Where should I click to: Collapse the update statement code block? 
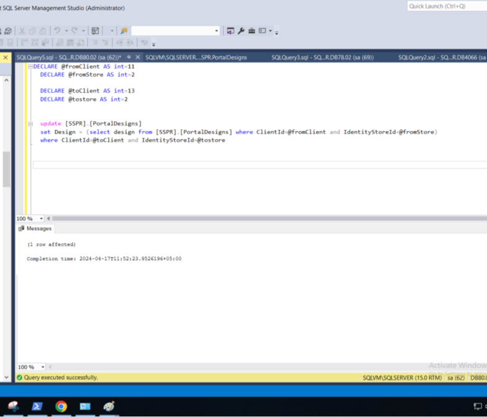point(30,124)
